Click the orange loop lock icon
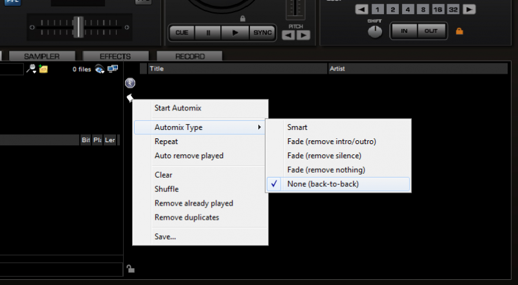This screenshot has height=285, width=518. click(460, 31)
